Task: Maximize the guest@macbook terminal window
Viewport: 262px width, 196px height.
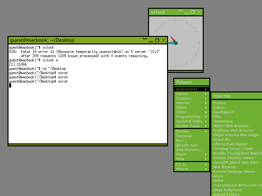Action: 157,40
